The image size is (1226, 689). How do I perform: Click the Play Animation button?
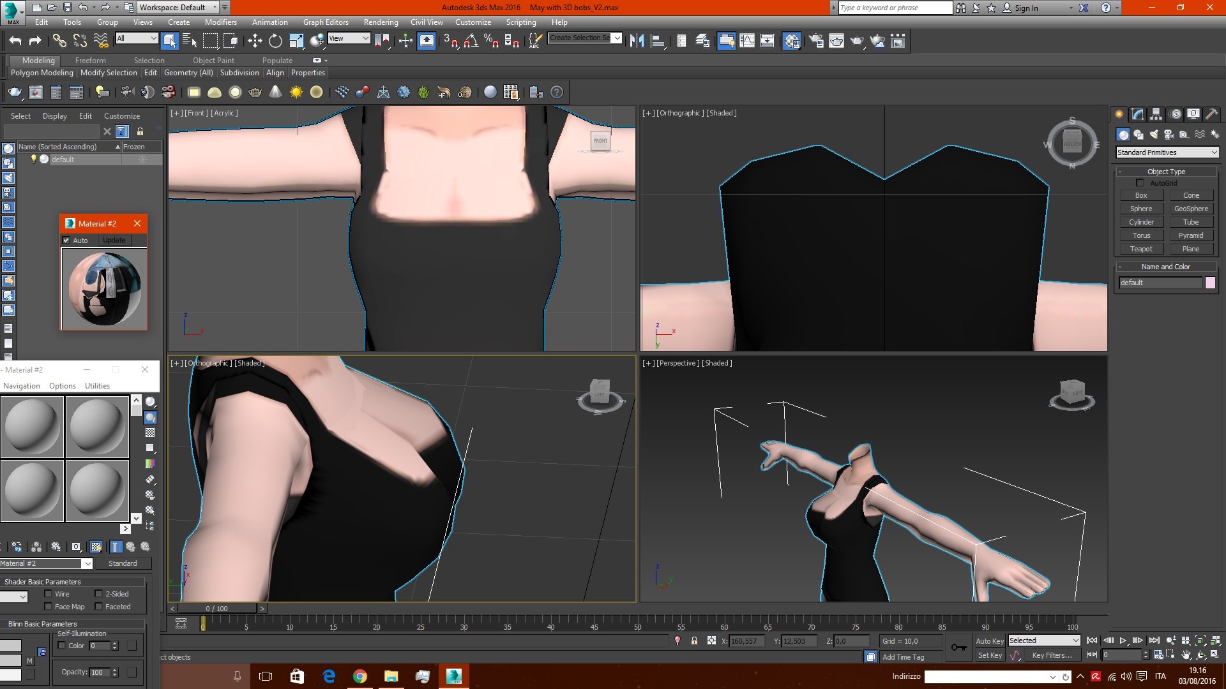1123,641
